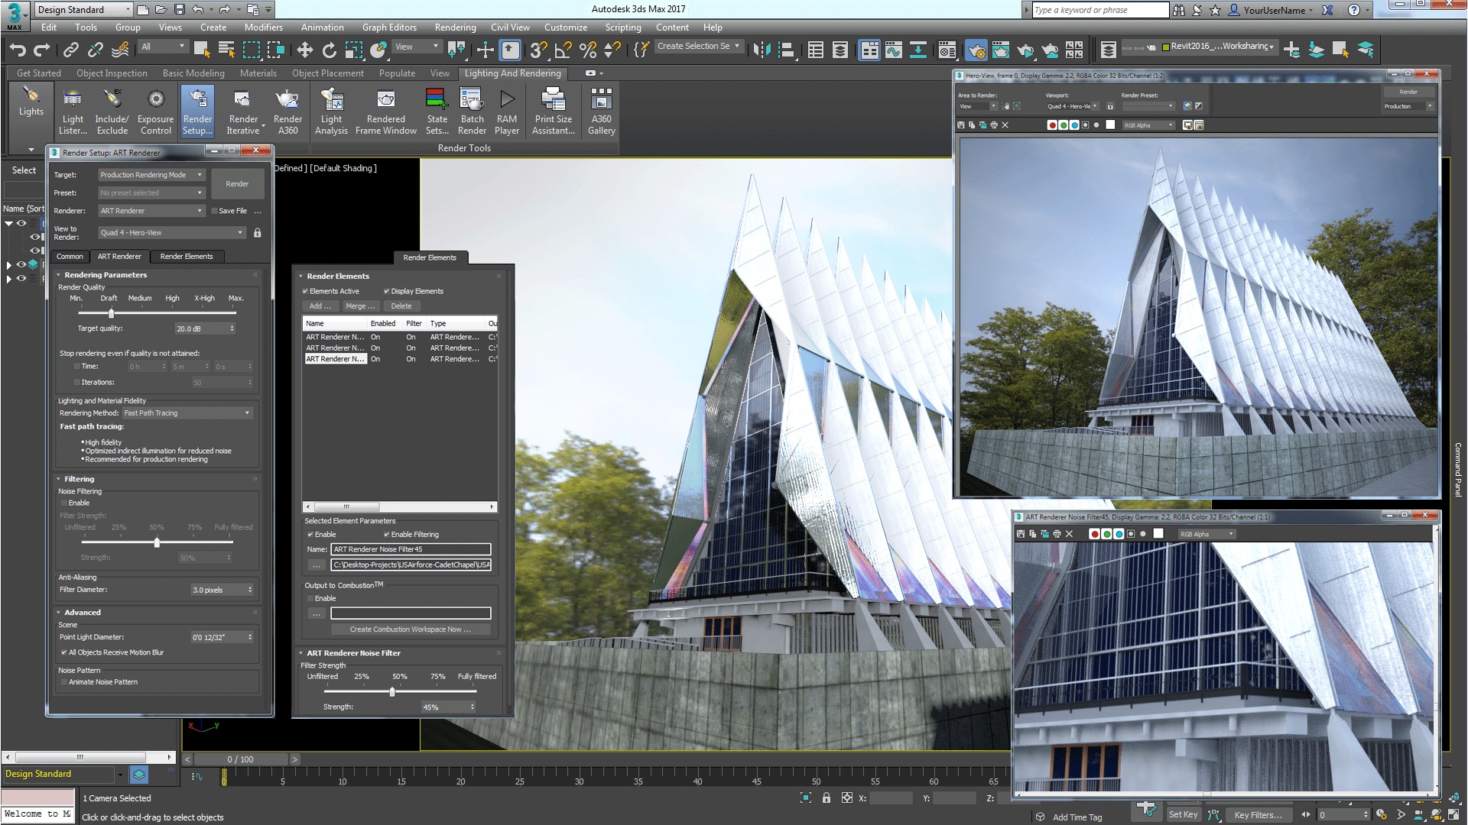Switch to the ART Renderer tab
This screenshot has height=825, width=1468.
(119, 256)
